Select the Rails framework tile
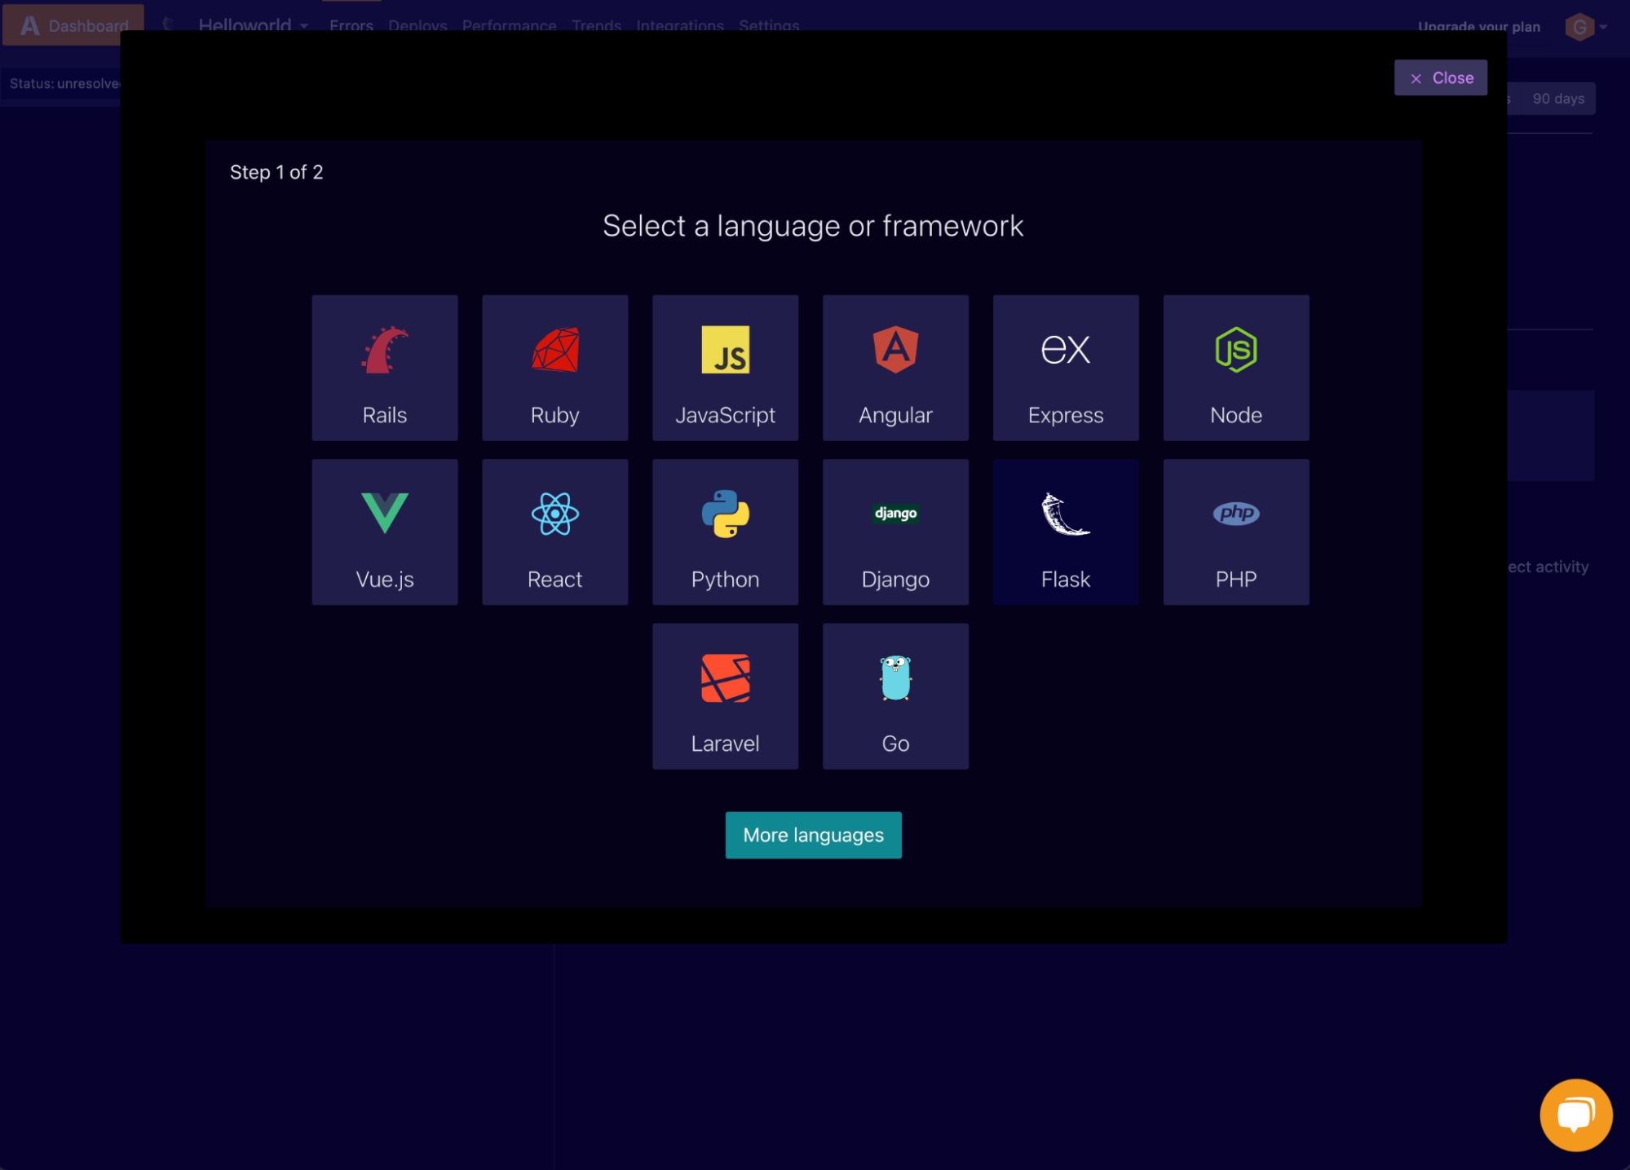Screen dimensions: 1630x1170 [384, 368]
